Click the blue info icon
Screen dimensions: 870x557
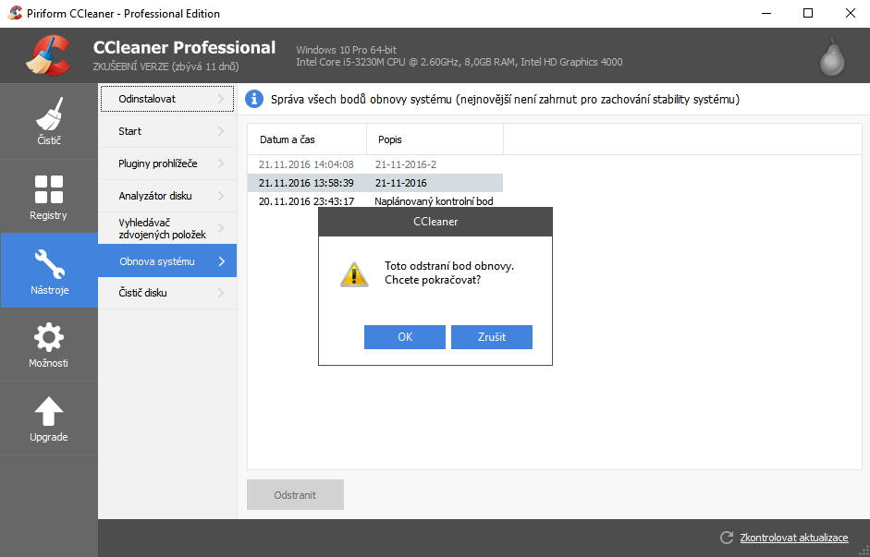click(x=254, y=99)
